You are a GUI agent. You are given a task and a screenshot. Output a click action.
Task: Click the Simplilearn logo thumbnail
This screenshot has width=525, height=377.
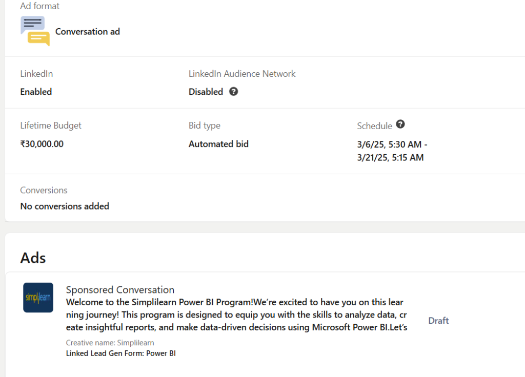click(38, 298)
